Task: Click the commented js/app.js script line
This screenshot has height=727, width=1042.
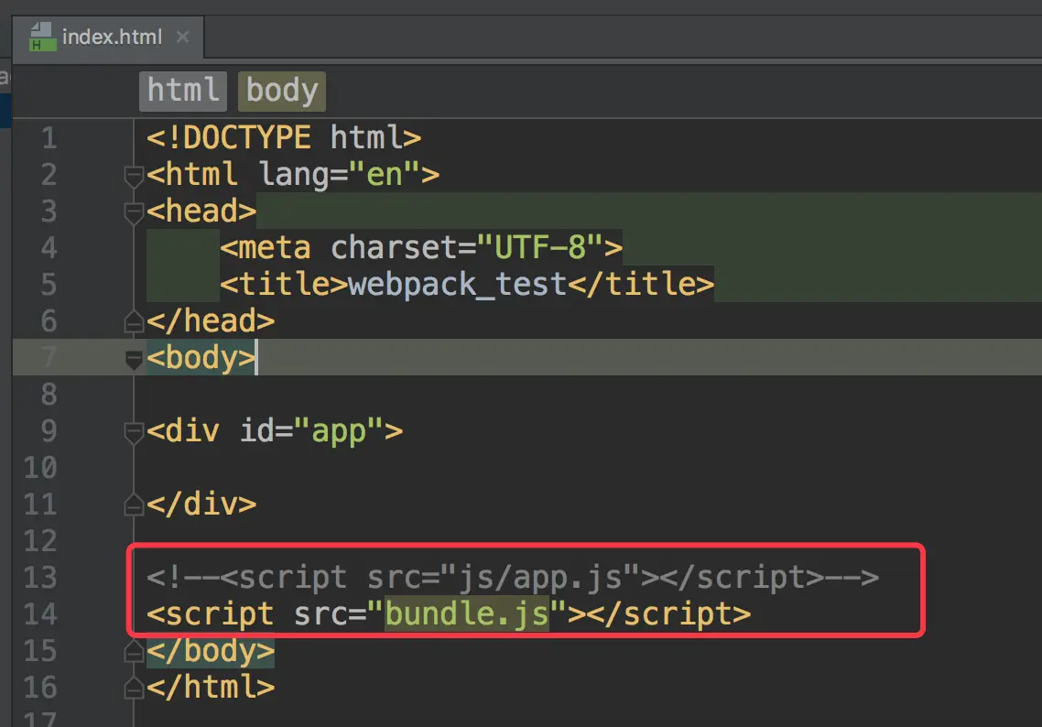Action: [513, 578]
